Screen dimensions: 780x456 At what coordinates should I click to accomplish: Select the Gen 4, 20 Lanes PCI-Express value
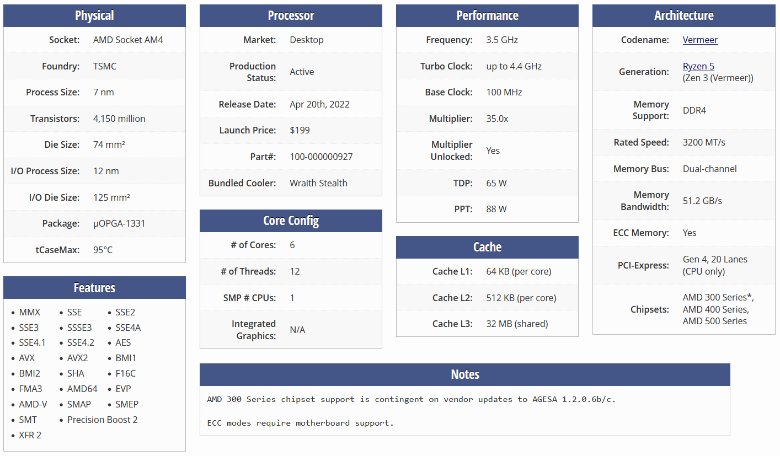click(x=715, y=259)
